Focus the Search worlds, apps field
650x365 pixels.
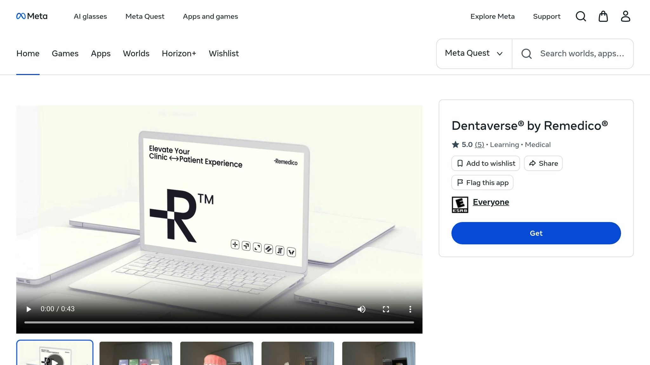click(x=582, y=54)
